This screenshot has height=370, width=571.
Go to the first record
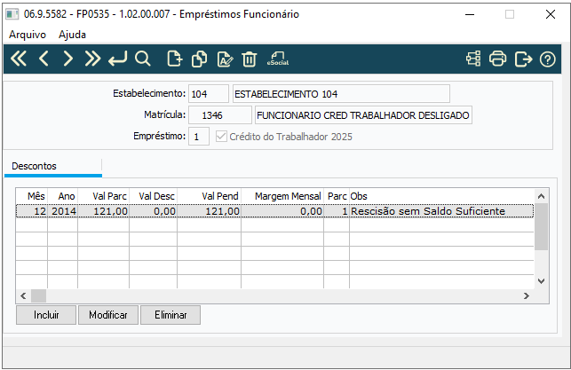click(x=19, y=59)
